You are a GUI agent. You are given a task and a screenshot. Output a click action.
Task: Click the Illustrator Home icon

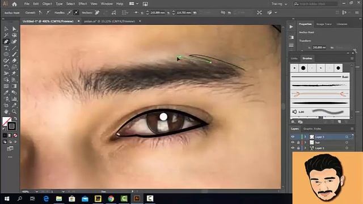(x=14, y=4)
